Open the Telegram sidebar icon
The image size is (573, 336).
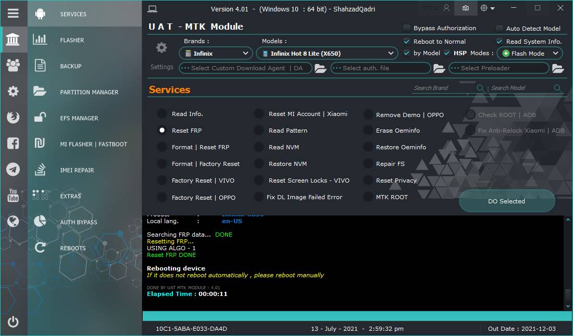pyautogui.click(x=13, y=169)
